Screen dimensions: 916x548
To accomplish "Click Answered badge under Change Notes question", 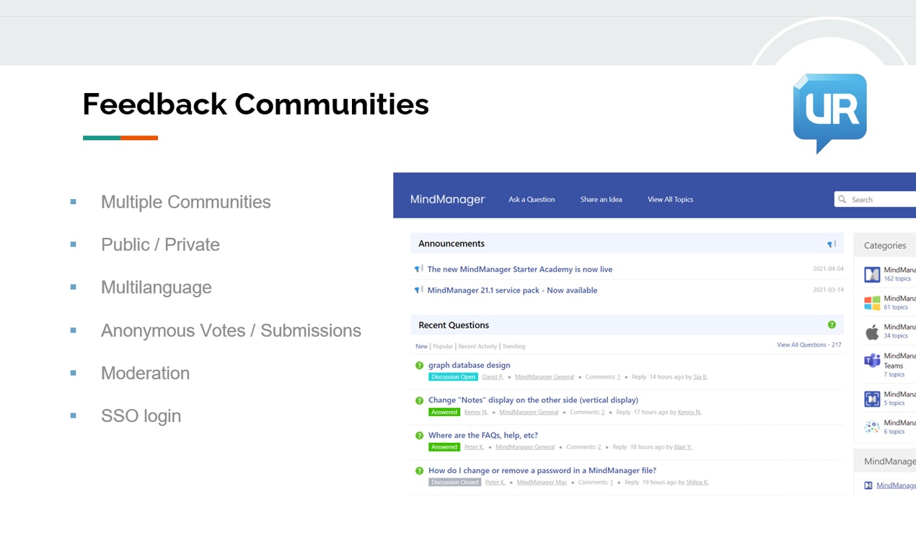I will (x=444, y=412).
